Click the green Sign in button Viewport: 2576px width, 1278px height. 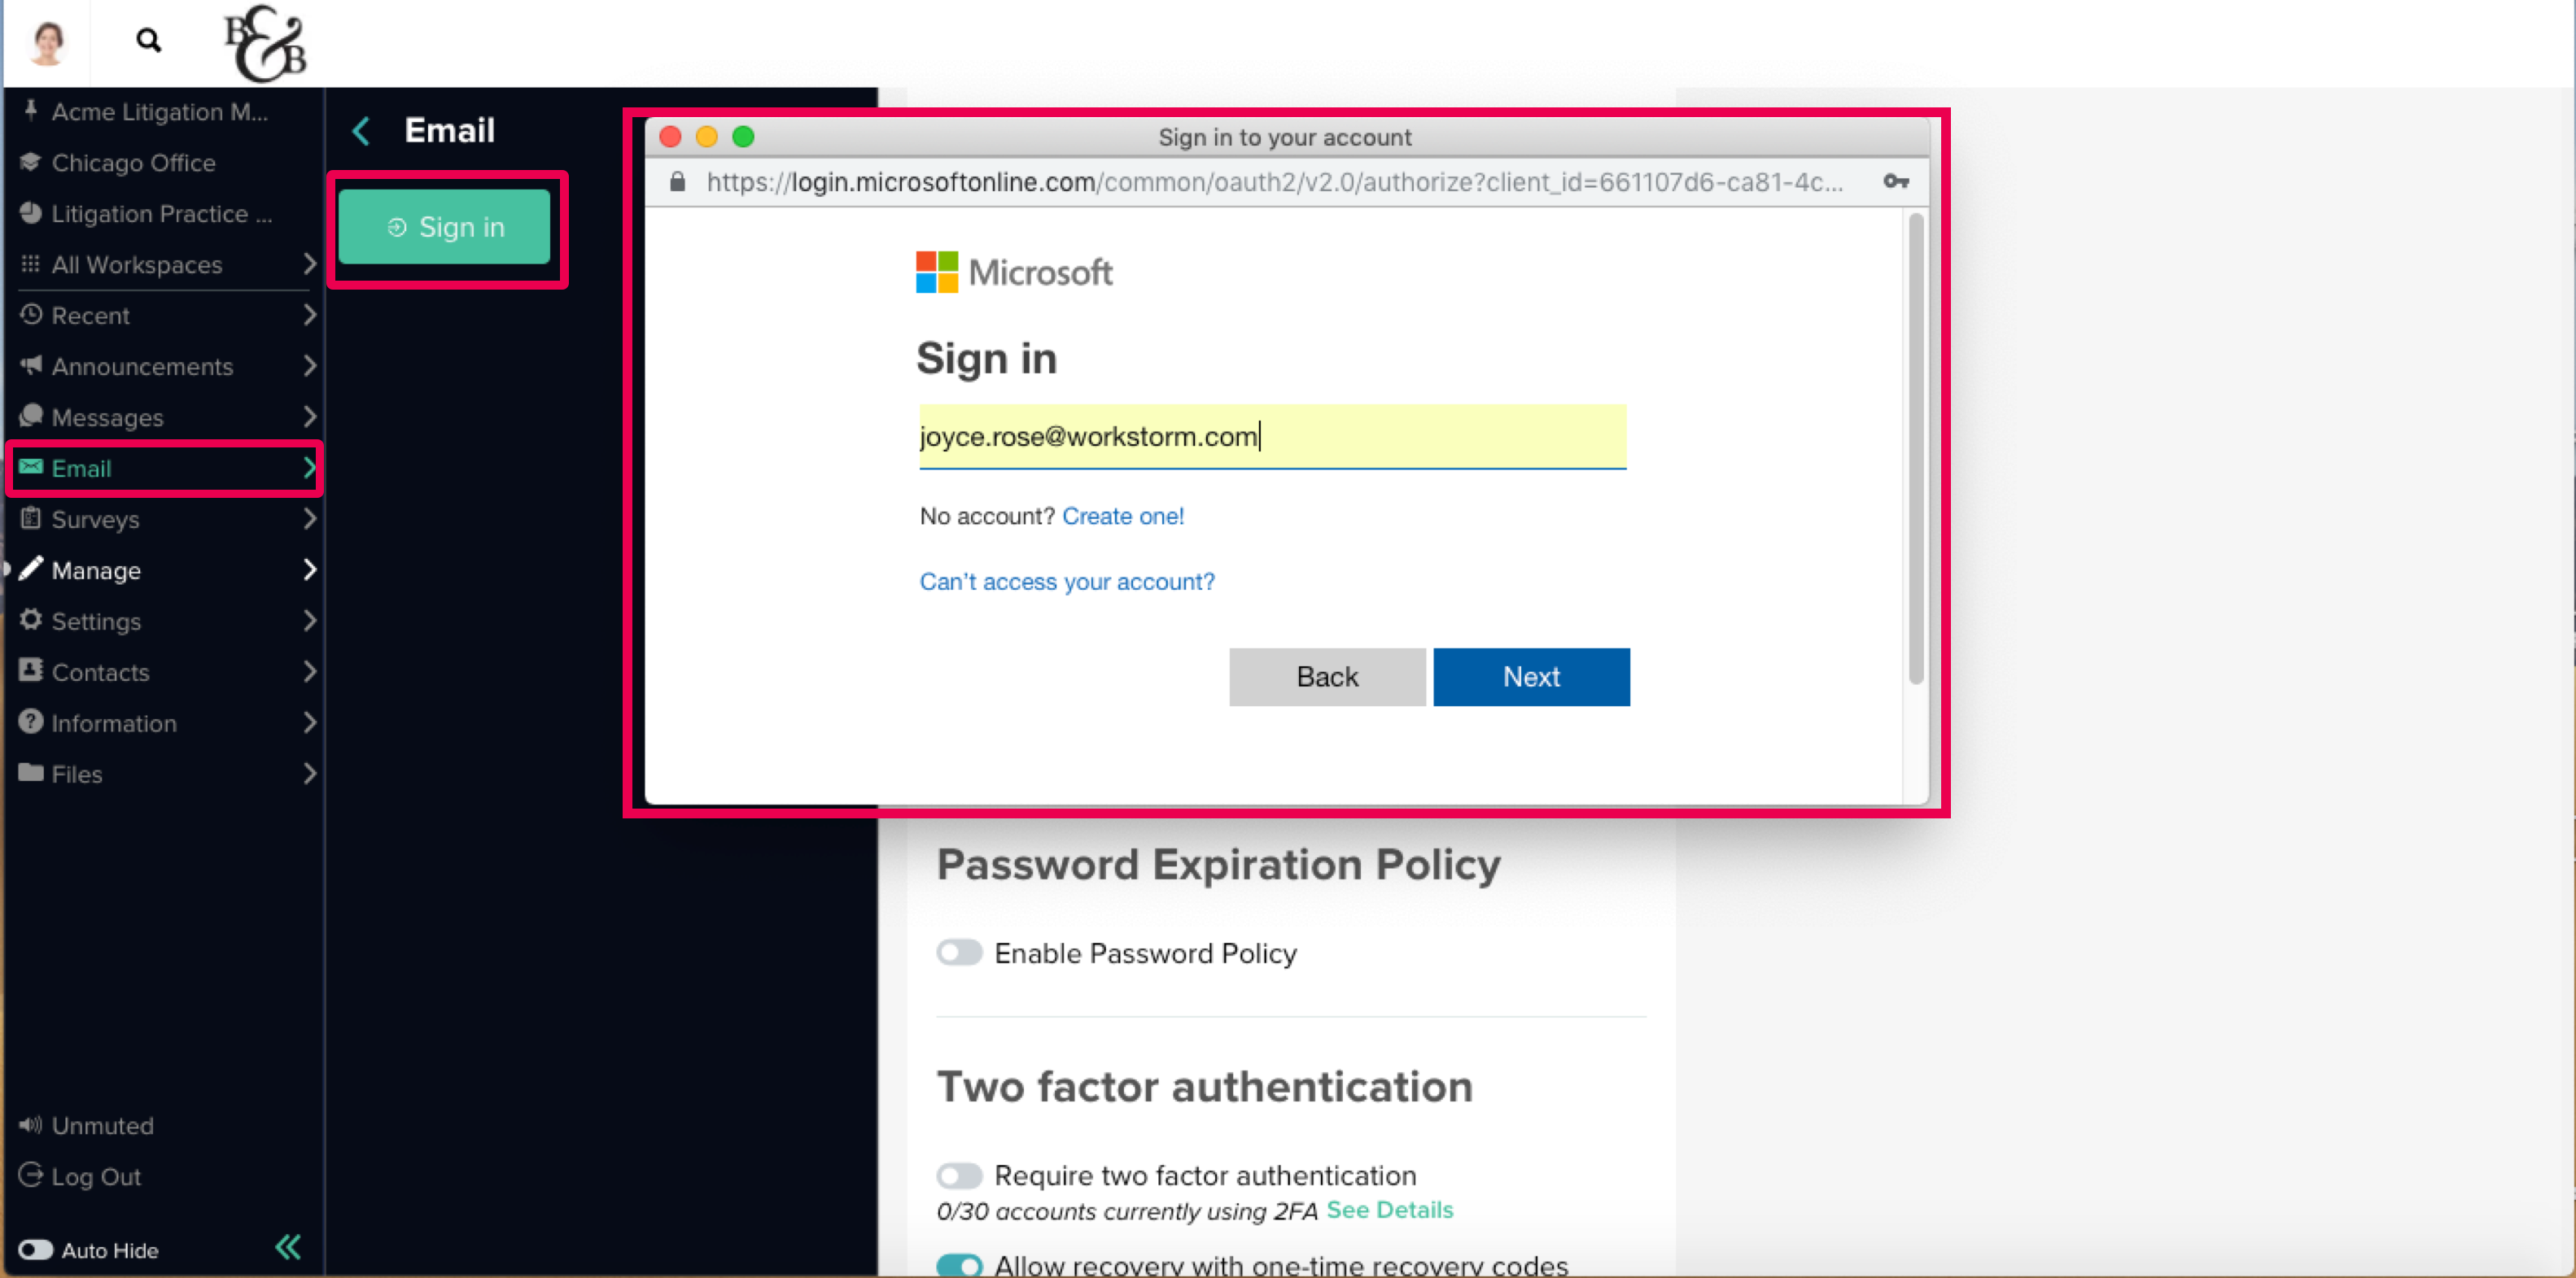tap(444, 227)
